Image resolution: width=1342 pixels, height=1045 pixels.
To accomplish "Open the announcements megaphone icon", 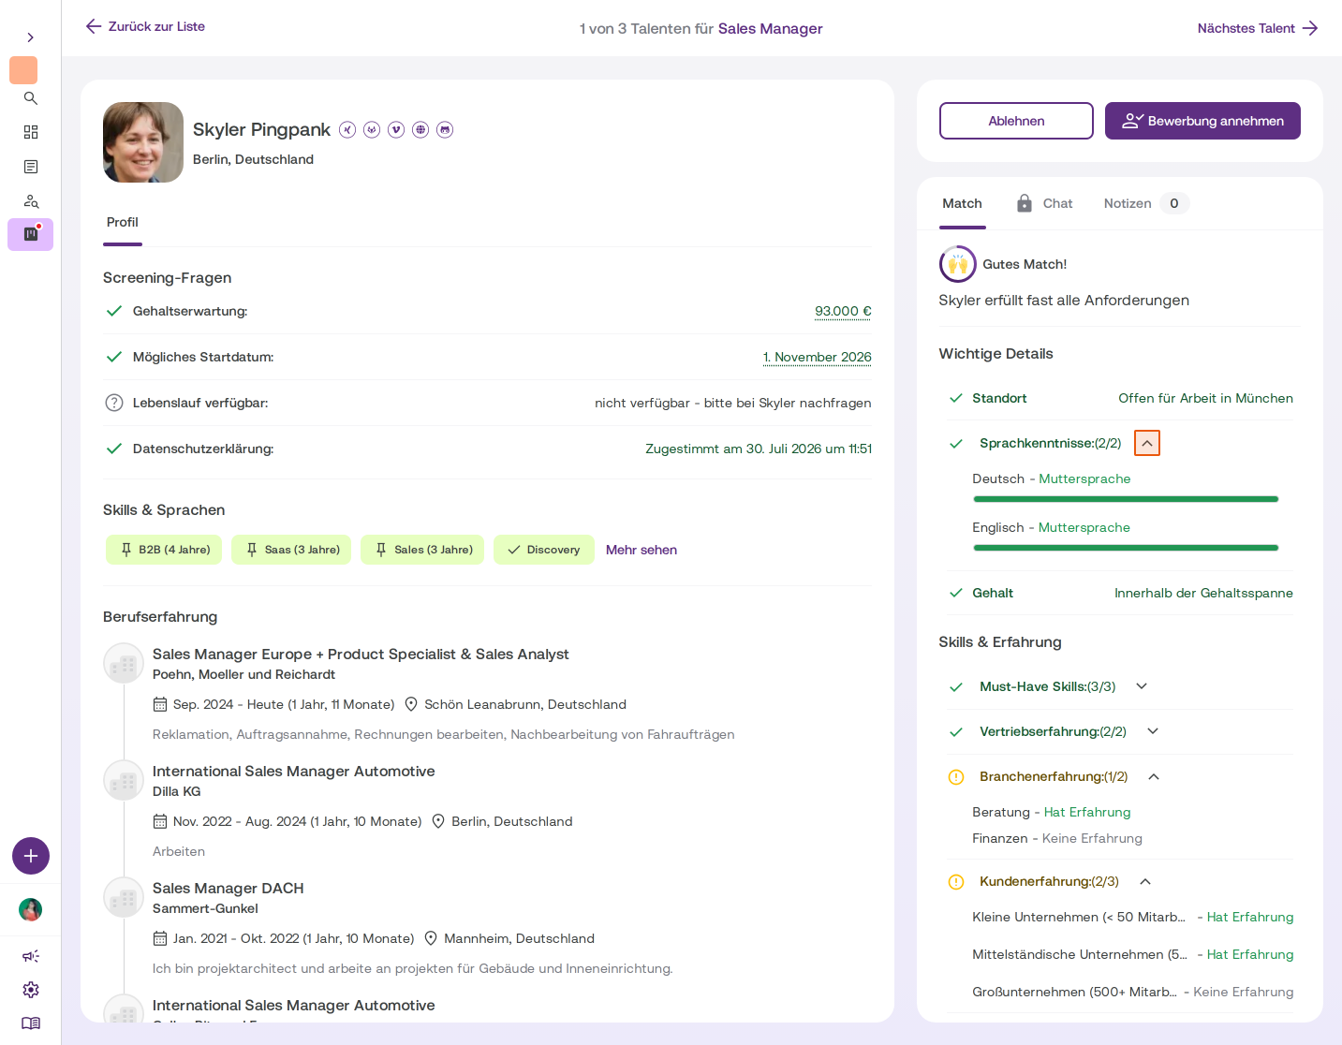I will tap(31, 956).
